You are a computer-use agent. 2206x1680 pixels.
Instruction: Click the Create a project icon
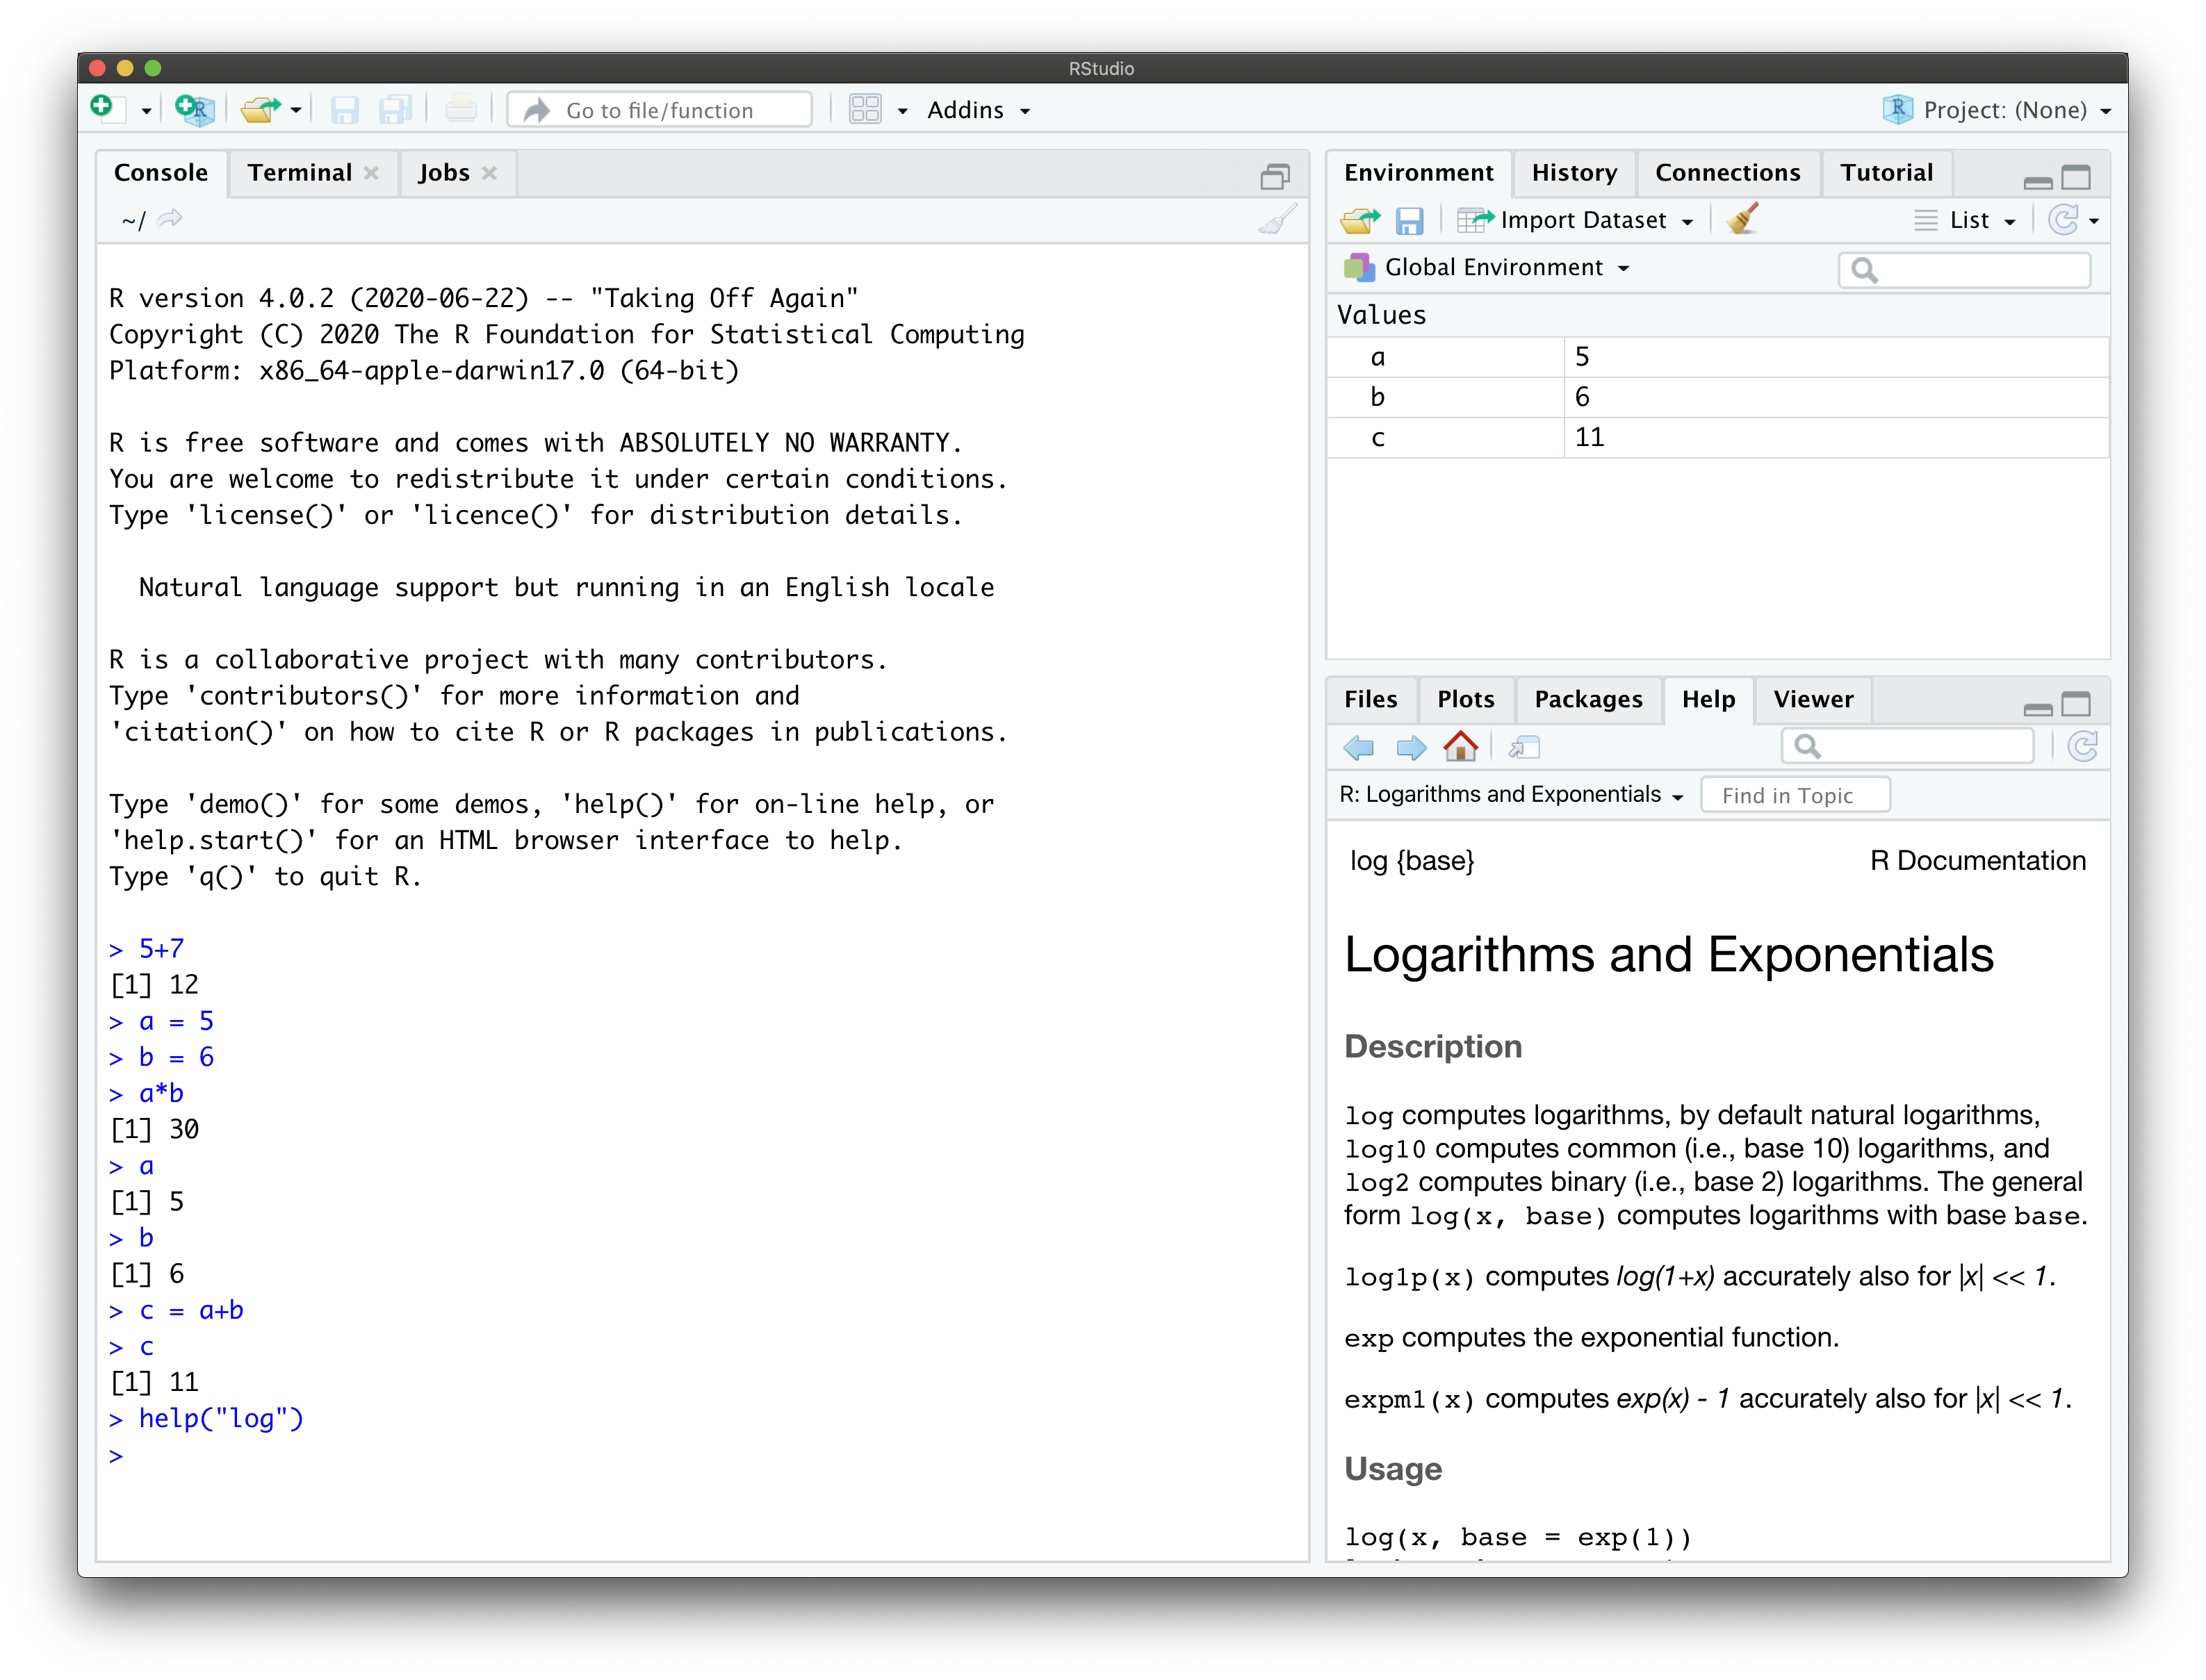click(x=195, y=109)
